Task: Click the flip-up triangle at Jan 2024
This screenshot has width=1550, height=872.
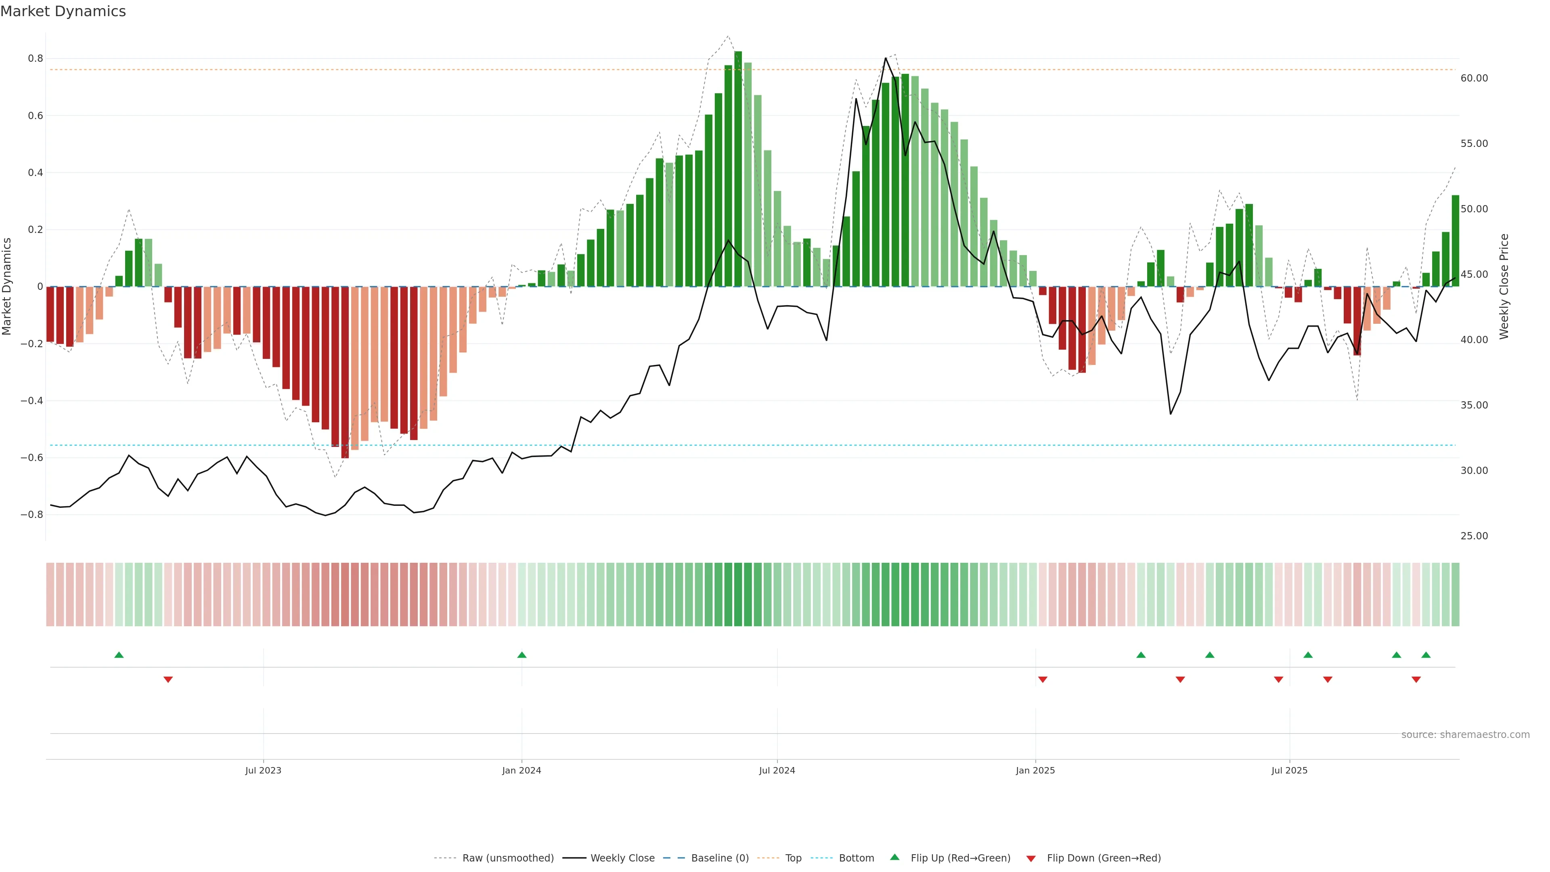Action: click(x=522, y=655)
